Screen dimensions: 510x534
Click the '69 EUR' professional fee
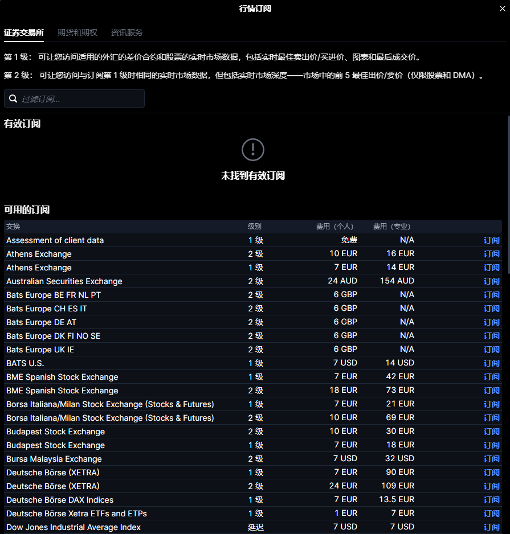(x=400, y=417)
